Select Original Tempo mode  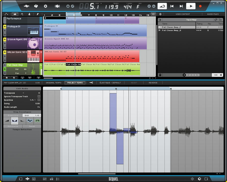(53, 83)
